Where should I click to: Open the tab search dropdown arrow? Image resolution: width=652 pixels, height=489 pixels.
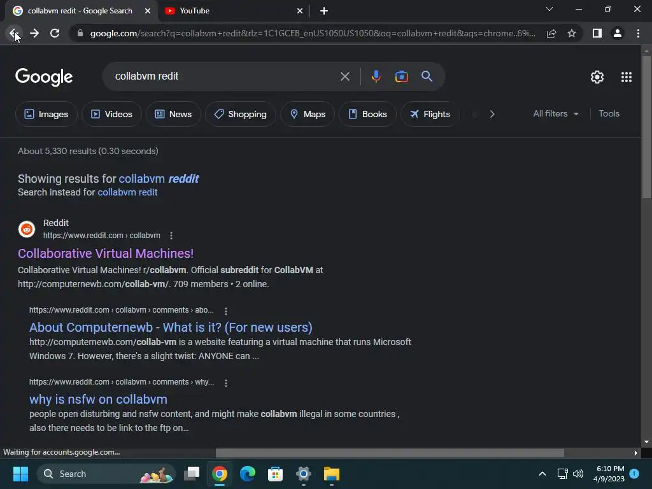549,9
